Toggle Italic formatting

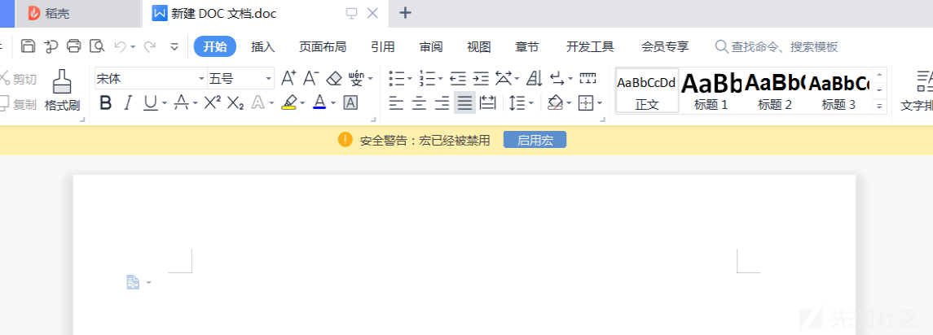127,102
